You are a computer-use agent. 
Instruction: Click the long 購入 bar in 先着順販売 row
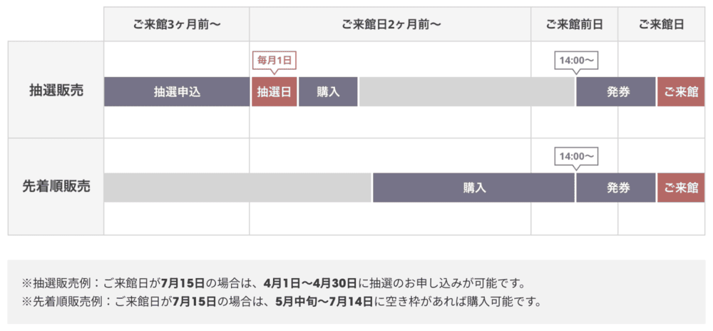[x=473, y=188]
